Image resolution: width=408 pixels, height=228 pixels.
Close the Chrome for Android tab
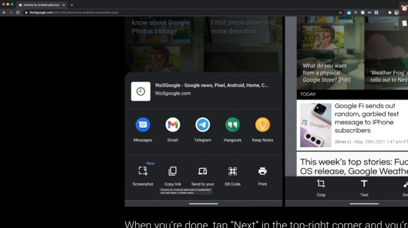tap(64, 5)
